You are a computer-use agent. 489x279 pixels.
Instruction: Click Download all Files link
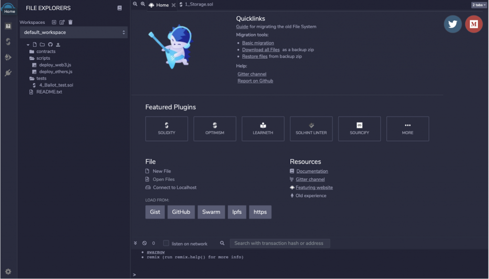coord(261,50)
